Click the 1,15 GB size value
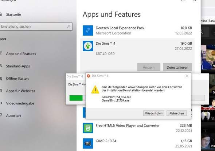Screen dimensions: 215x151 [x=186, y=141]
